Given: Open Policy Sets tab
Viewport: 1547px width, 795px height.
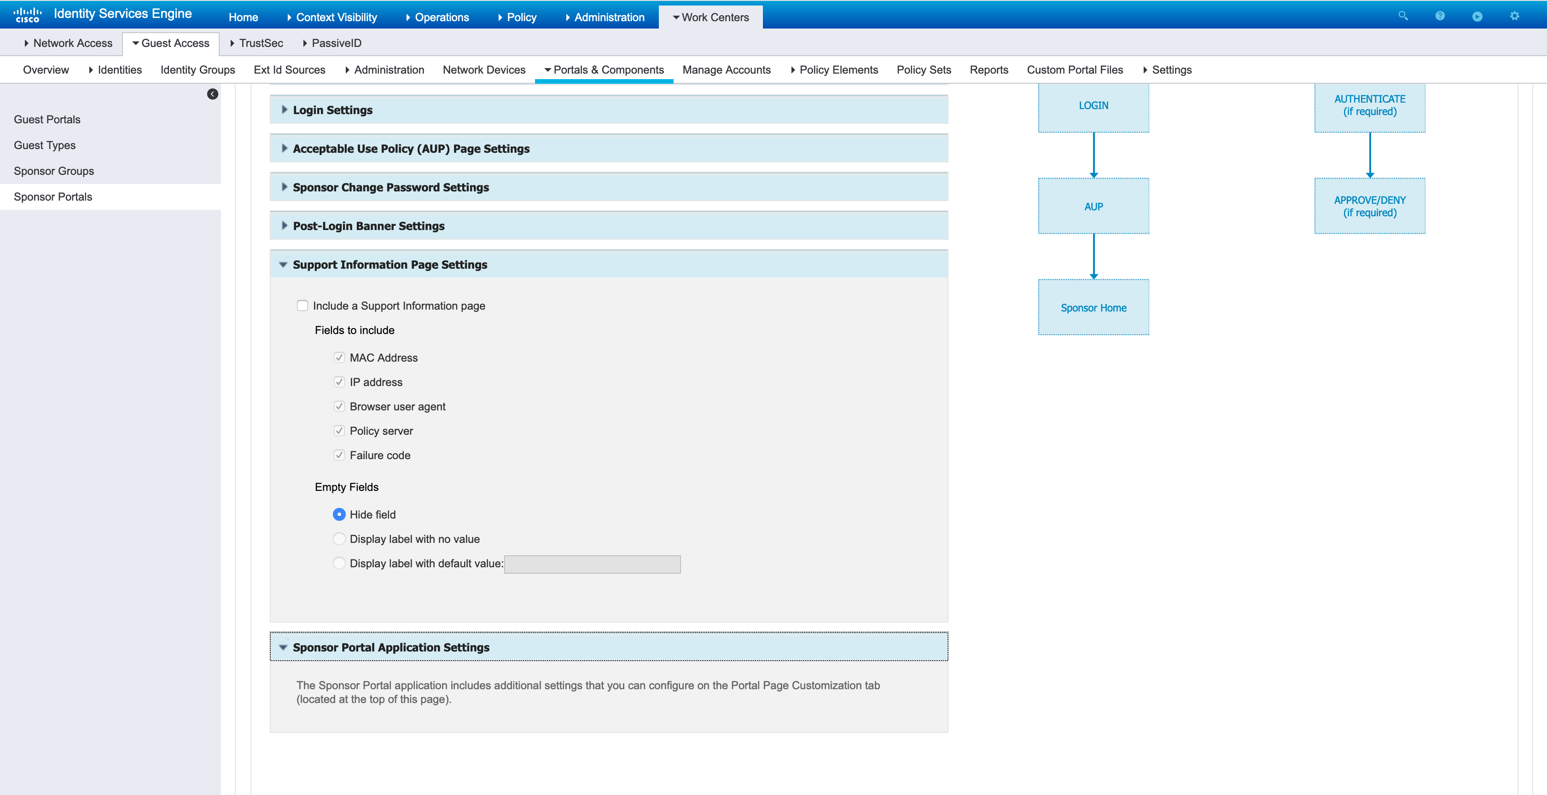Looking at the screenshot, I should 924,70.
